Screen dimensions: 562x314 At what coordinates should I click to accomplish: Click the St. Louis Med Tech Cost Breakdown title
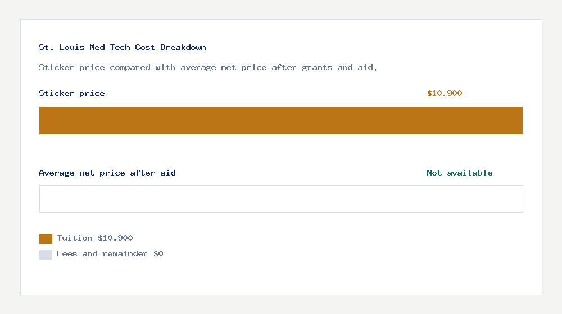tap(123, 48)
